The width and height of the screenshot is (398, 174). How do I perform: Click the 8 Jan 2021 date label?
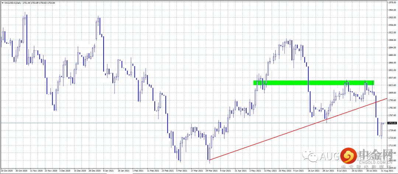click(x=109, y=171)
